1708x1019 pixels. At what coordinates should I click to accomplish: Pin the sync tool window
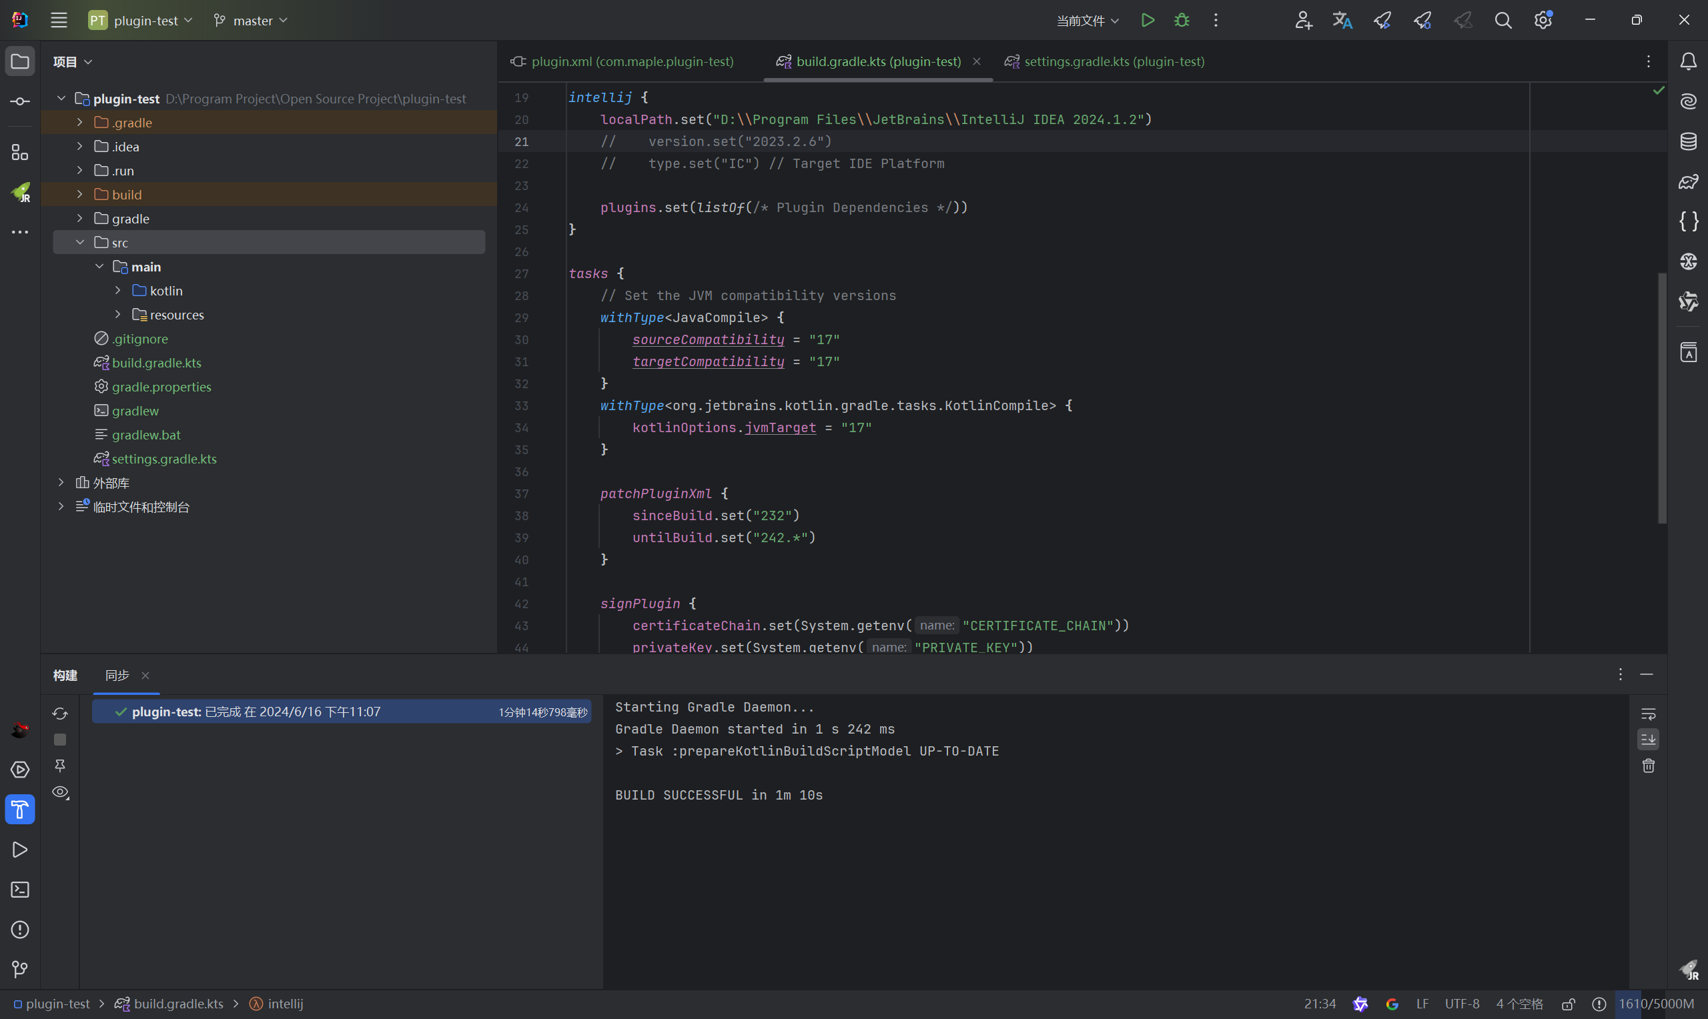click(60, 766)
